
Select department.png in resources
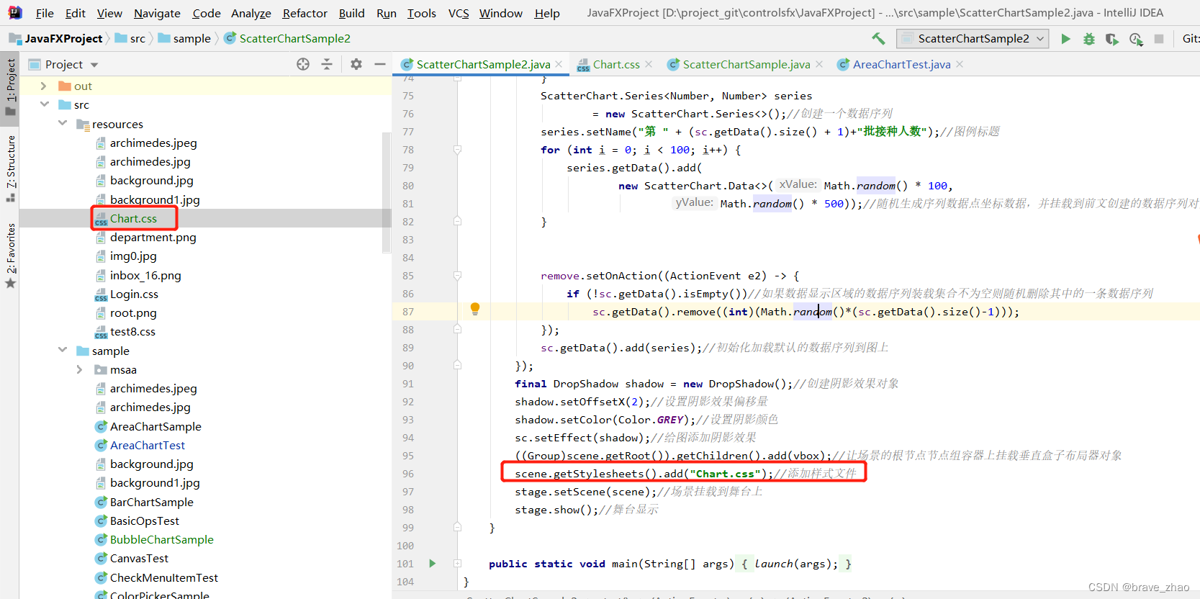[153, 237]
